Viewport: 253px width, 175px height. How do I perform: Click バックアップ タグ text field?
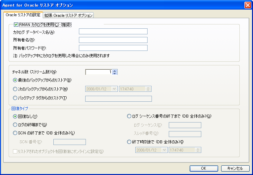[x=118, y=99]
